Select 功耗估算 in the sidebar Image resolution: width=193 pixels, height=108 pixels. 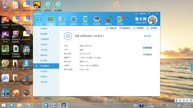(x=46, y=82)
